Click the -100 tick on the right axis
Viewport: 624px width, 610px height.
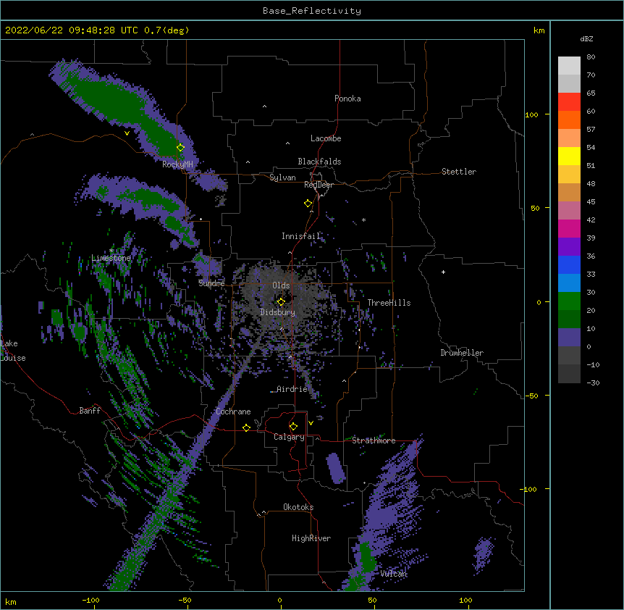529,489
